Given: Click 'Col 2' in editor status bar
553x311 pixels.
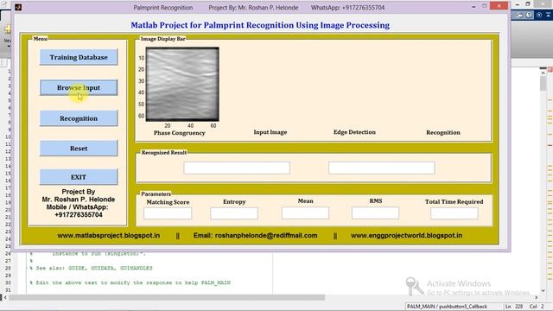Looking at the screenshot, I should point(537,307).
